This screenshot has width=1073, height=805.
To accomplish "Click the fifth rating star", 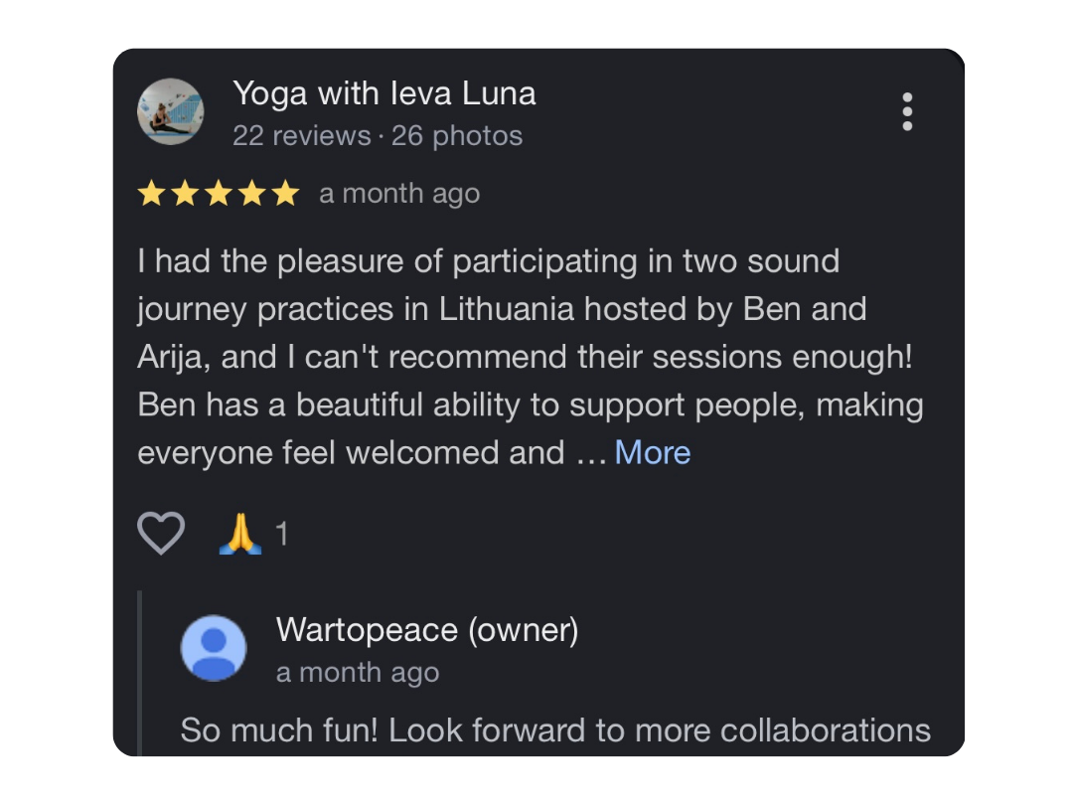I will point(286,194).
